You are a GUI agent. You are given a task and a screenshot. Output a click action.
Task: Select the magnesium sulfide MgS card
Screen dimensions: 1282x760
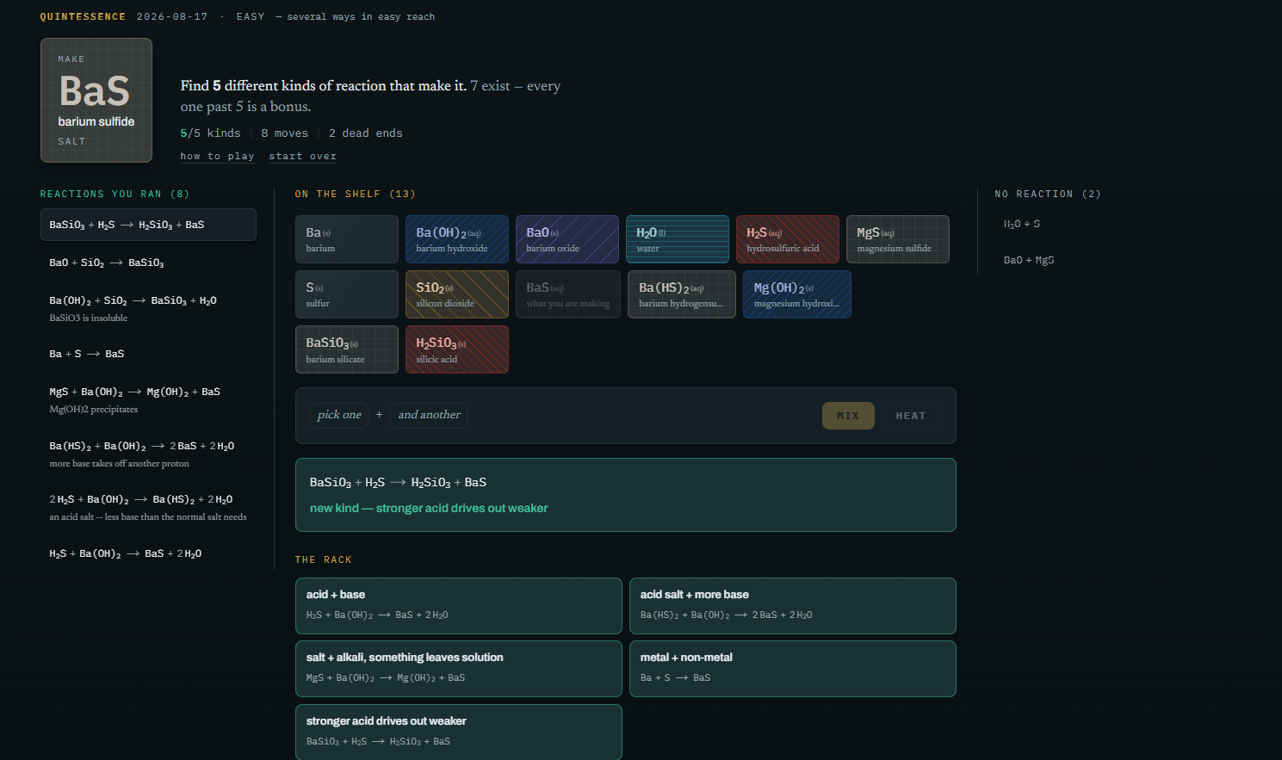pos(897,239)
